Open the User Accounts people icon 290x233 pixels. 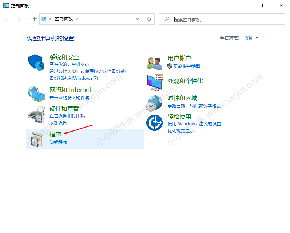(x=155, y=63)
